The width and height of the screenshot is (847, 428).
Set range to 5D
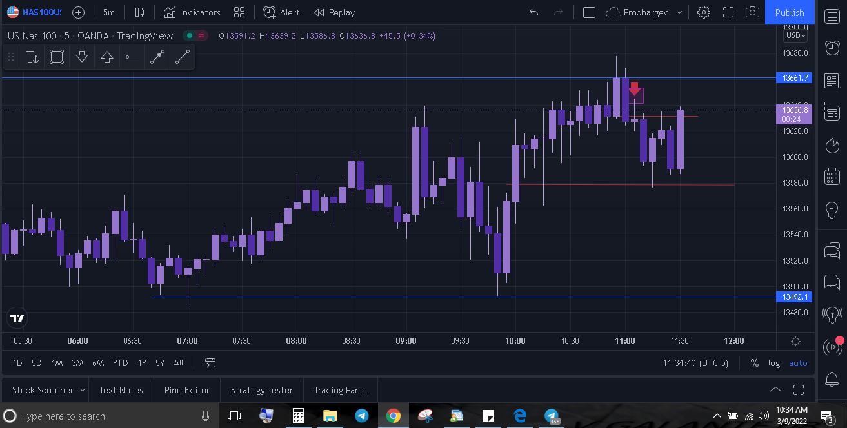click(x=37, y=363)
